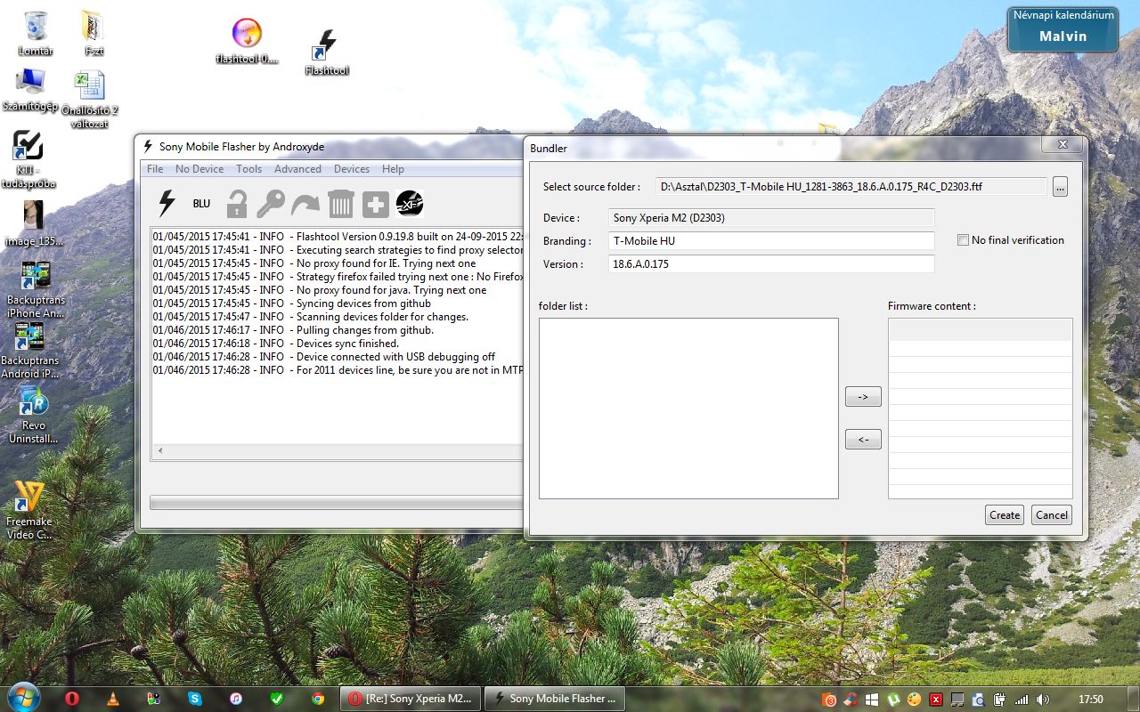Click the progress bar in Flasher window
The image size is (1140, 712).
click(337, 503)
